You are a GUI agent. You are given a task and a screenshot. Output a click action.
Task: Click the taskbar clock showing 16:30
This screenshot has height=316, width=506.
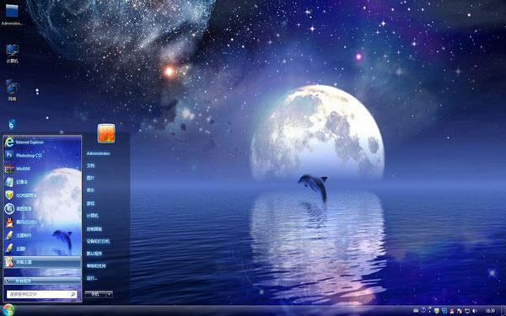(490, 311)
